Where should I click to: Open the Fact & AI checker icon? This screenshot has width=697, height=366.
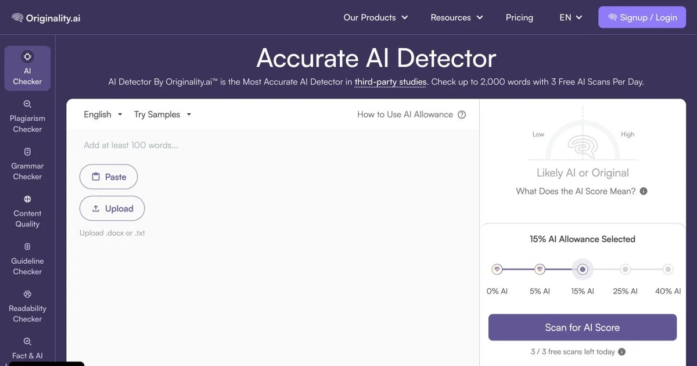pyautogui.click(x=27, y=342)
